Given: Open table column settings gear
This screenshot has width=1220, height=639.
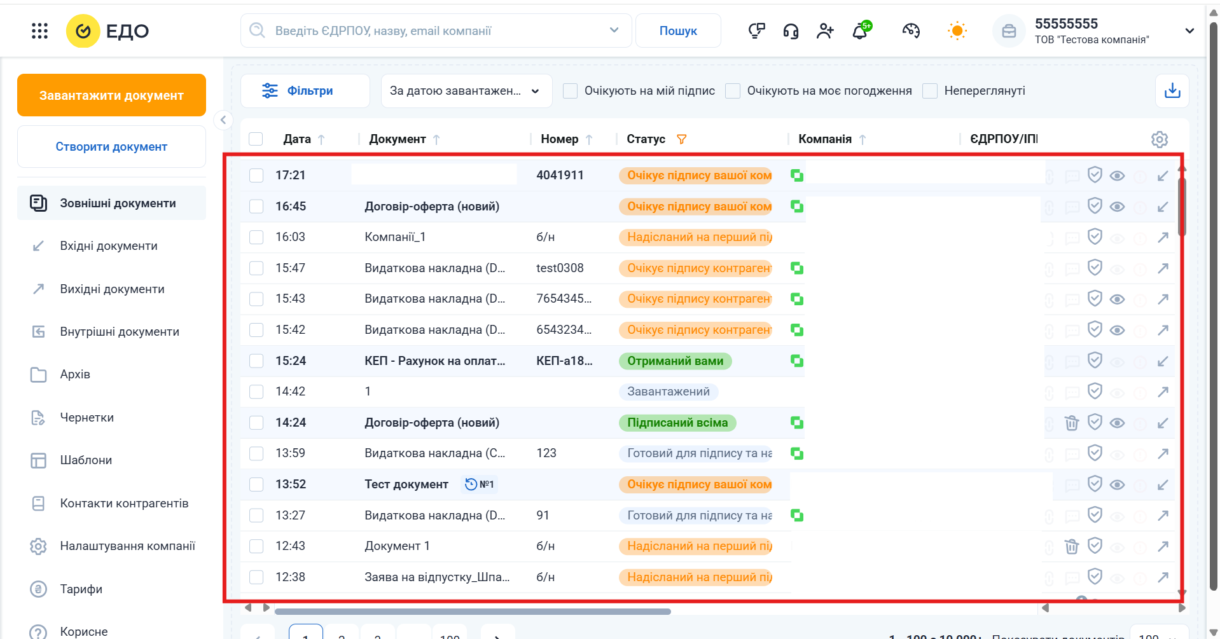Looking at the screenshot, I should pyautogui.click(x=1160, y=139).
